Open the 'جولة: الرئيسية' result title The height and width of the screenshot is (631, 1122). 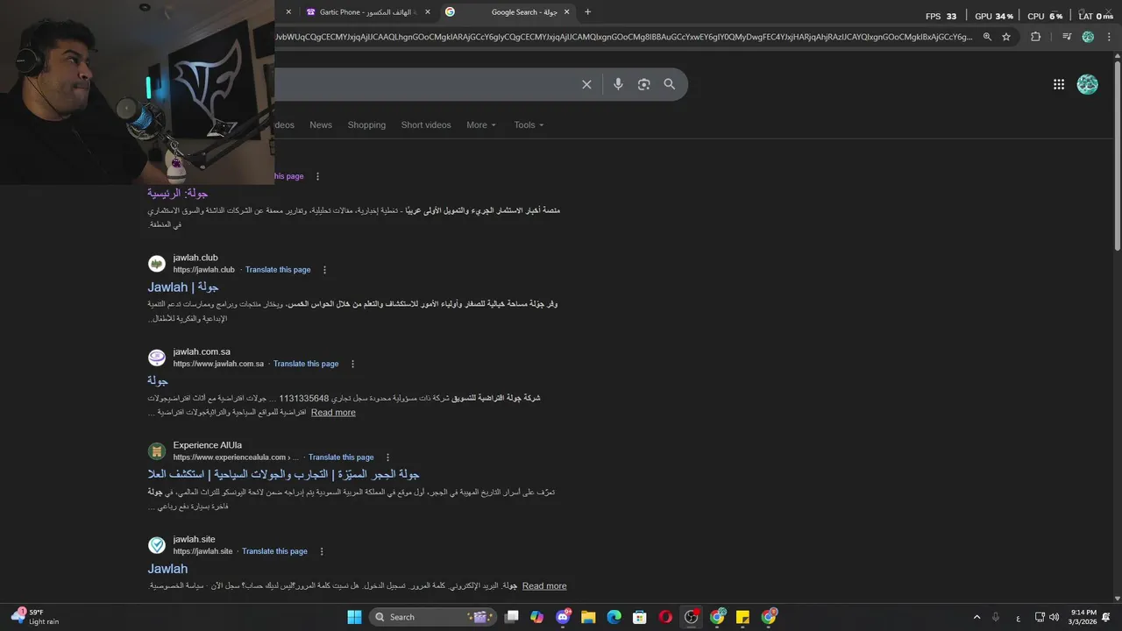pos(177,193)
